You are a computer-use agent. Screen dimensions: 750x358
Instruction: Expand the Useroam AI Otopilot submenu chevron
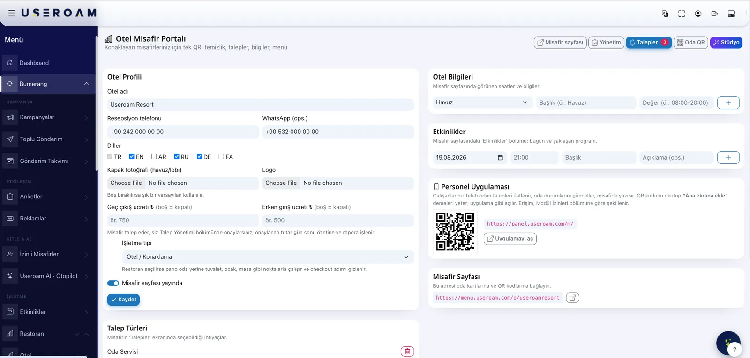86,277
